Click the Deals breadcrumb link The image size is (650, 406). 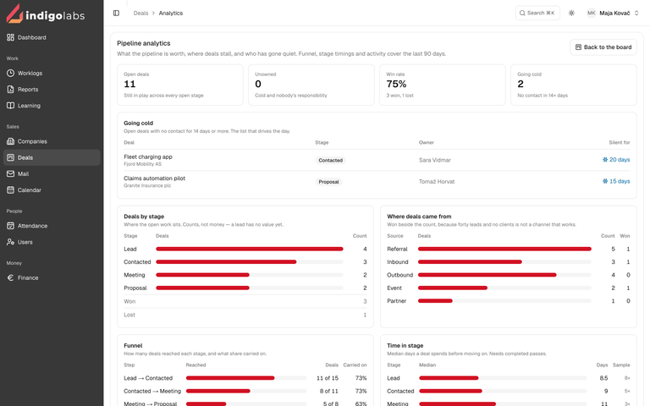[x=140, y=13]
